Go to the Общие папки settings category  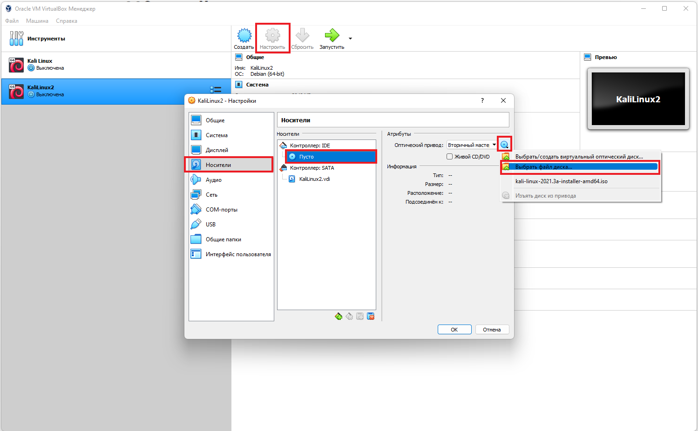tap(231, 239)
